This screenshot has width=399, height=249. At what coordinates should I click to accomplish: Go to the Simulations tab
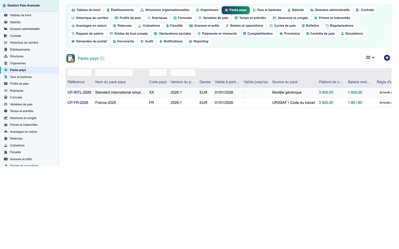tap(352, 34)
